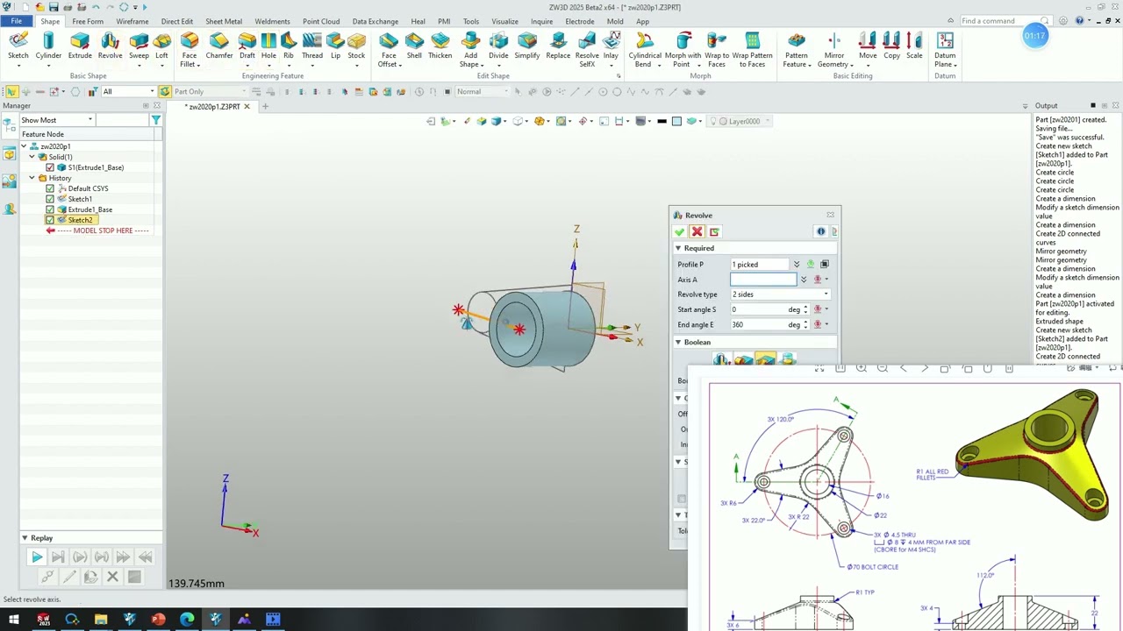Open the Resolve SelfX tool
Image resolution: width=1123 pixels, height=631 pixels.
tap(587, 50)
